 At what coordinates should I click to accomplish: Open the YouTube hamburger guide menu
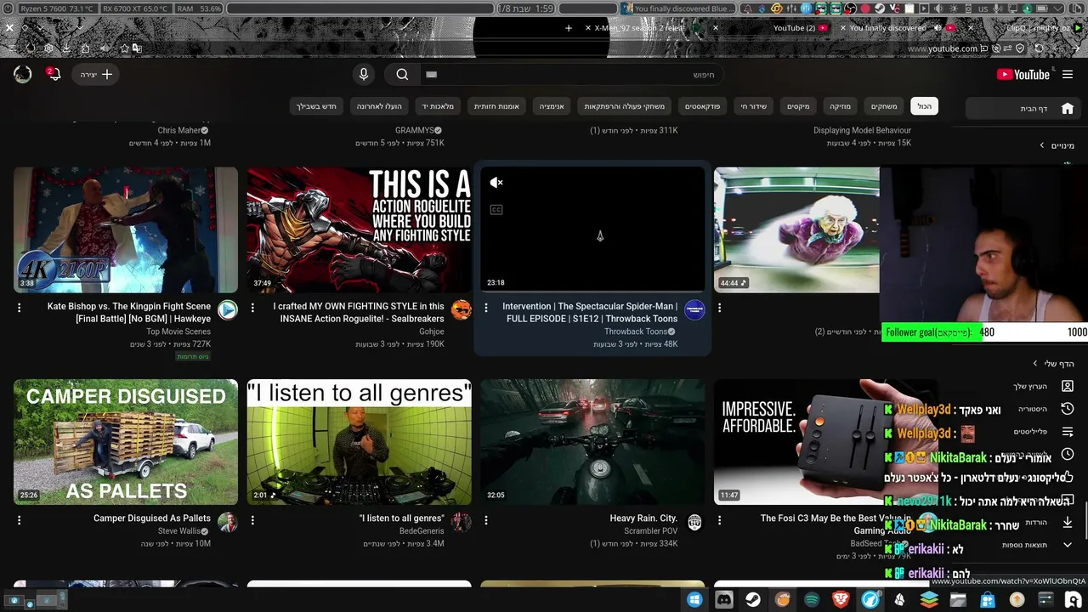point(1068,74)
